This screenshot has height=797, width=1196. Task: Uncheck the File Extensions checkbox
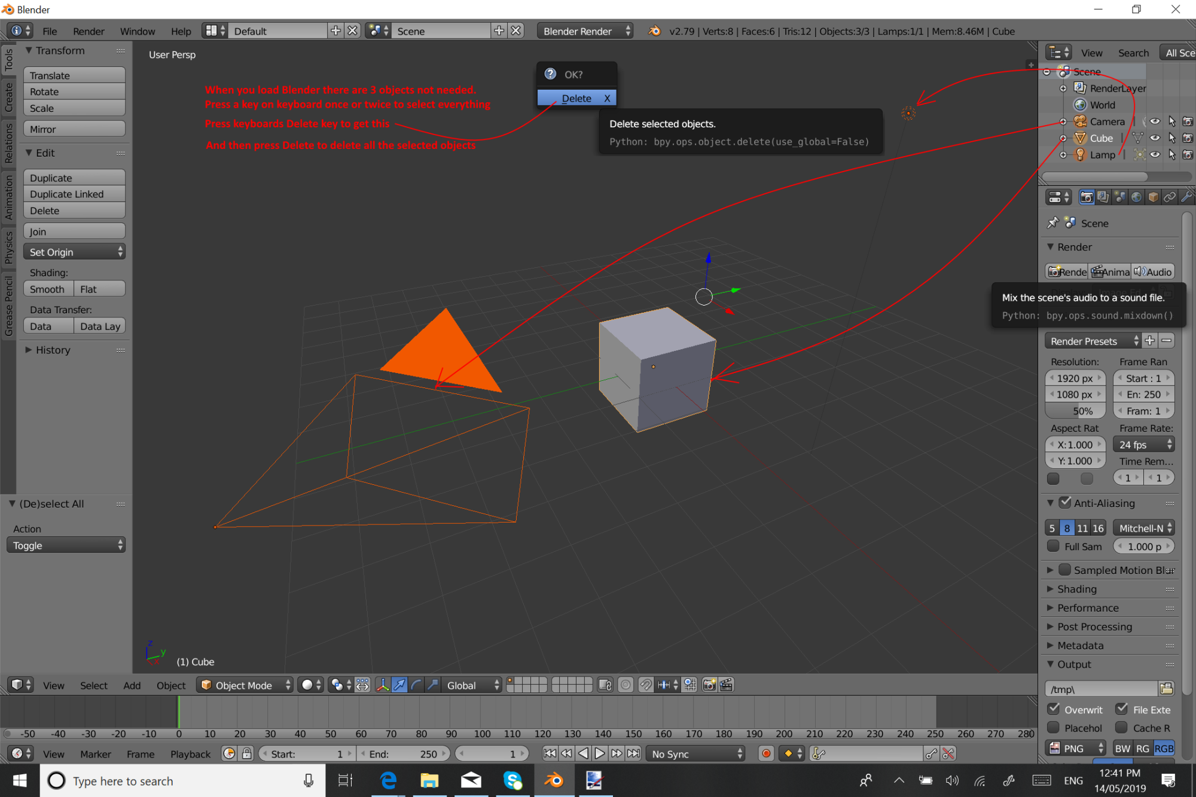tap(1122, 709)
